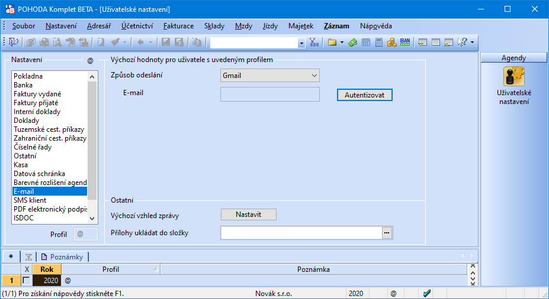Expand the arrow next to the folder icon

click(x=342, y=43)
